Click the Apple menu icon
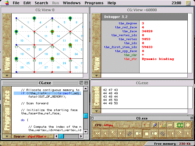 click(7, 3)
